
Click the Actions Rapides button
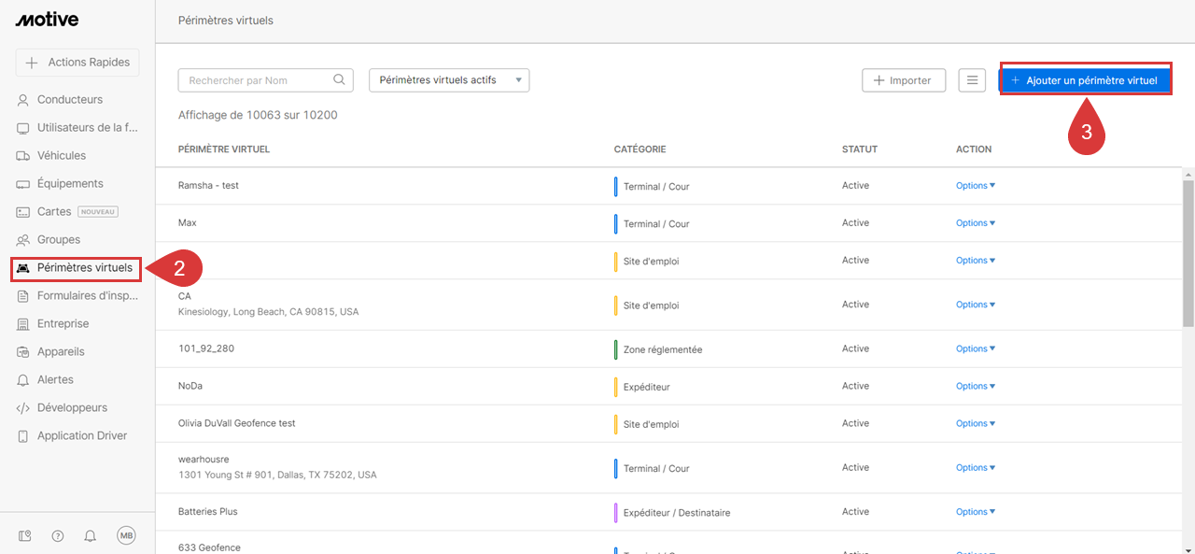click(77, 63)
